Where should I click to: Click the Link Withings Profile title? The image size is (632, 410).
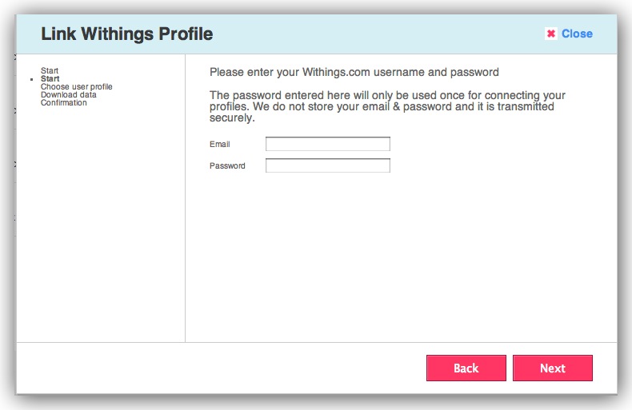pos(126,34)
